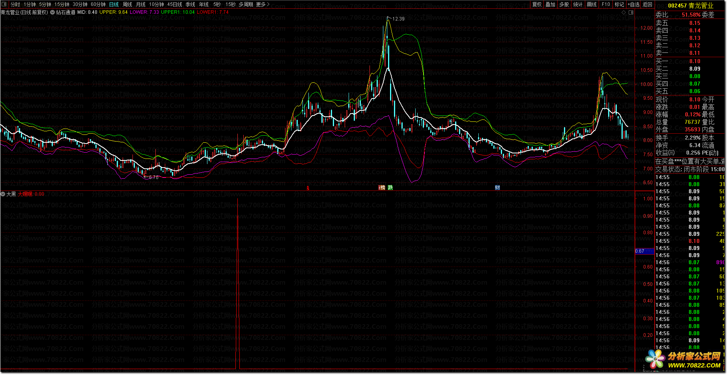The height and width of the screenshot is (375, 728).
Task: Expand the 更多 periods menu
Action: pos(263,4)
